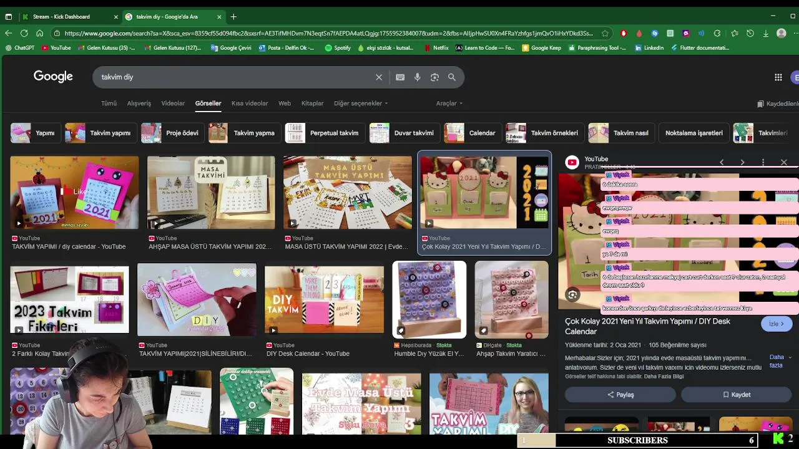Open Google Lens image search icon

tap(434, 77)
